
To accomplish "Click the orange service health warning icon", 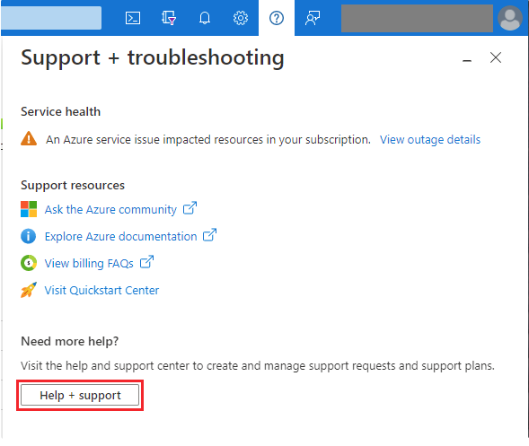I will (x=29, y=138).
